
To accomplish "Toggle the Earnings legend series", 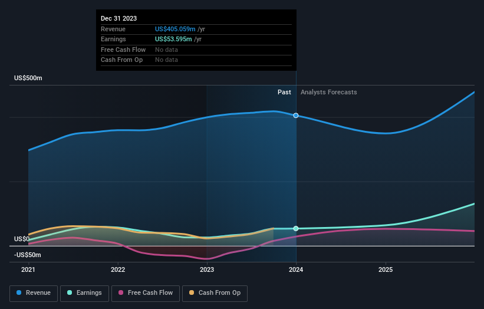I will (x=84, y=293).
